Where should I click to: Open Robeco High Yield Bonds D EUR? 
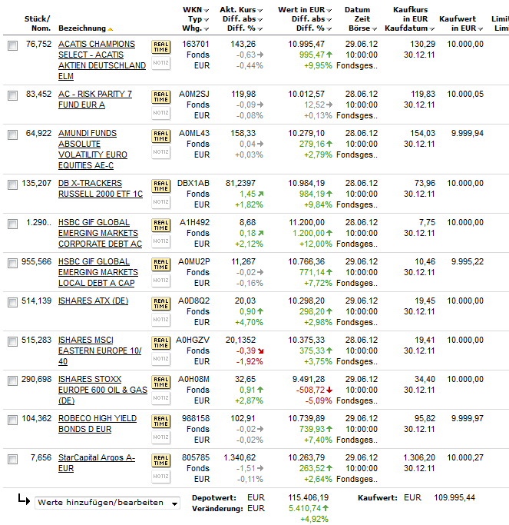pyautogui.click(x=98, y=424)
